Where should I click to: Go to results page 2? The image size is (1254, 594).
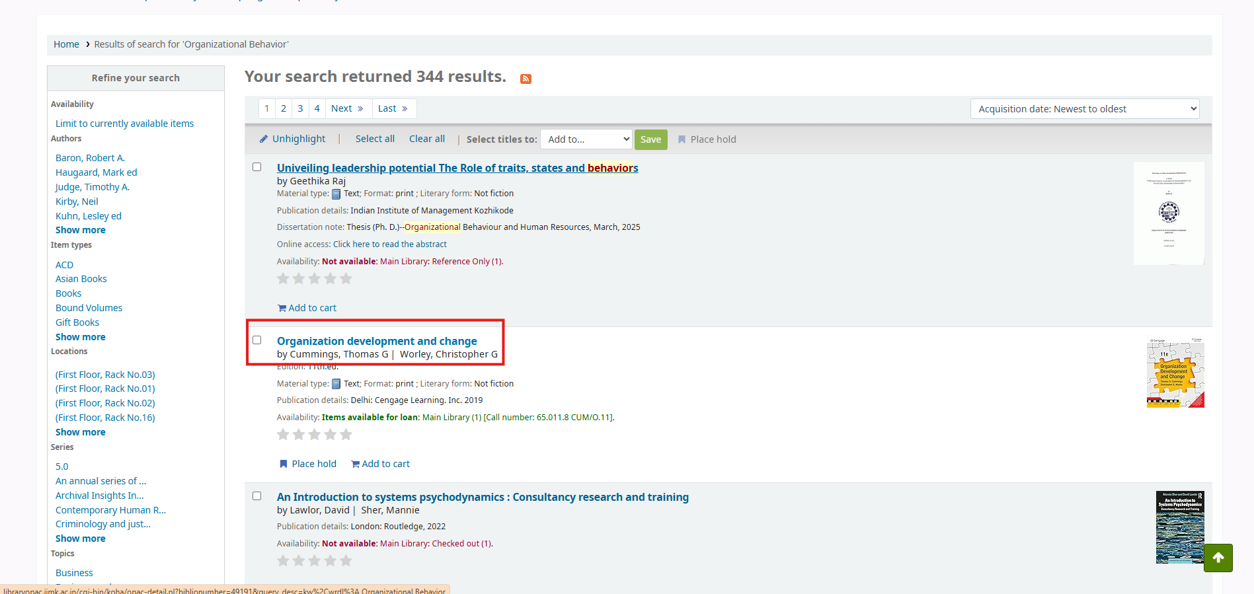[284, 108]
